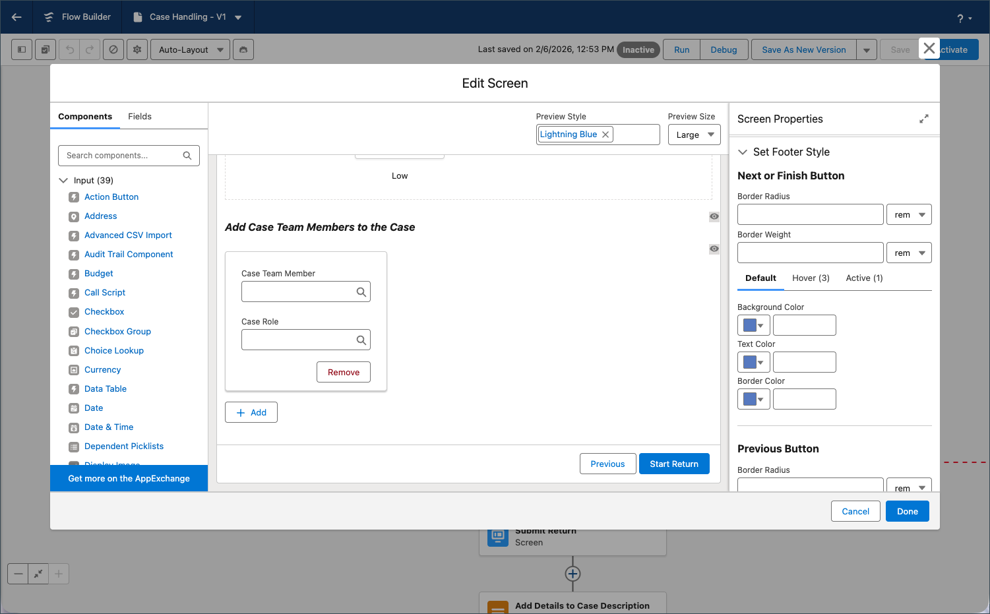Click the Done button
The width and height of the screenshot is (990, 614).
[907, 512]
